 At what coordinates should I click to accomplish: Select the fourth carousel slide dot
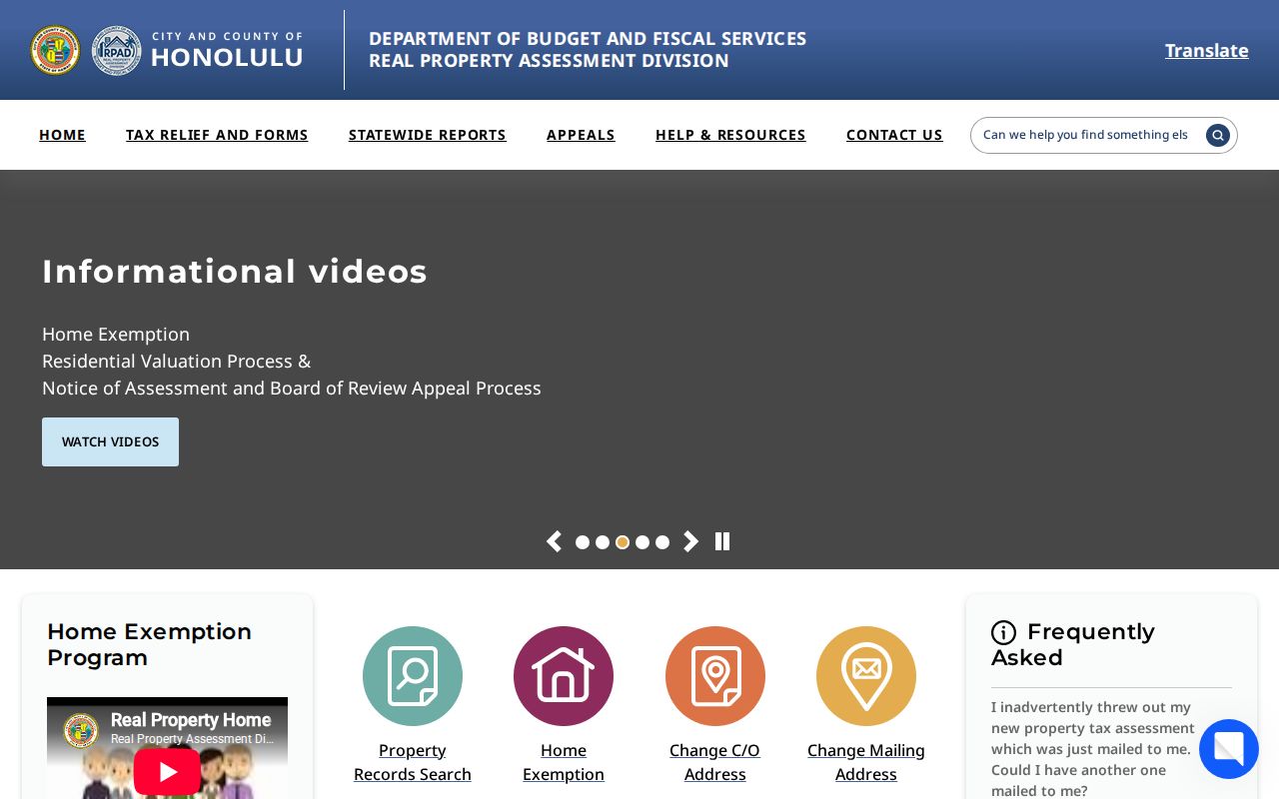642,542
